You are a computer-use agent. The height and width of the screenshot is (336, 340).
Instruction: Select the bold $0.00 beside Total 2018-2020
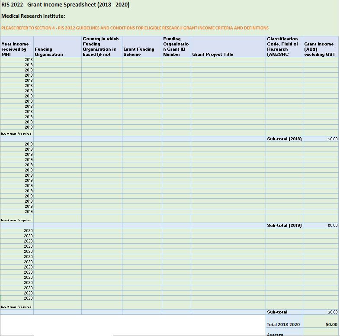[x=321, y=321]
